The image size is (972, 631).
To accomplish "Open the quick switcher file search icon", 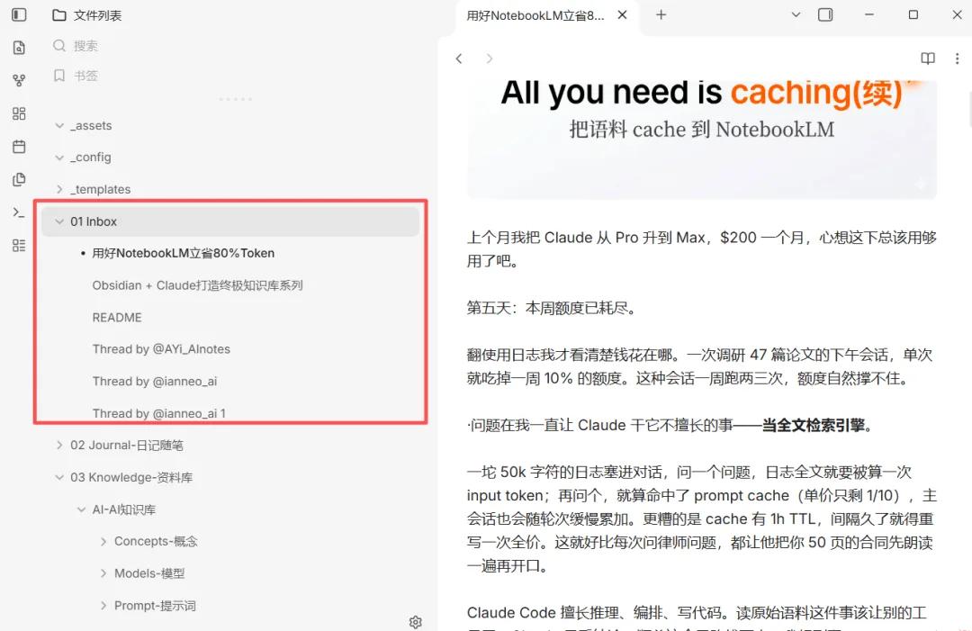I will click(x=19, y=47).
